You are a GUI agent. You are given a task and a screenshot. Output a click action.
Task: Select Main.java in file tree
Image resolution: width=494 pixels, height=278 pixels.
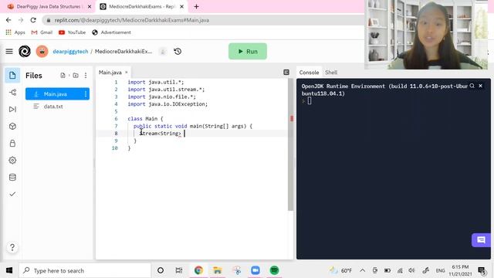(57, 94)
